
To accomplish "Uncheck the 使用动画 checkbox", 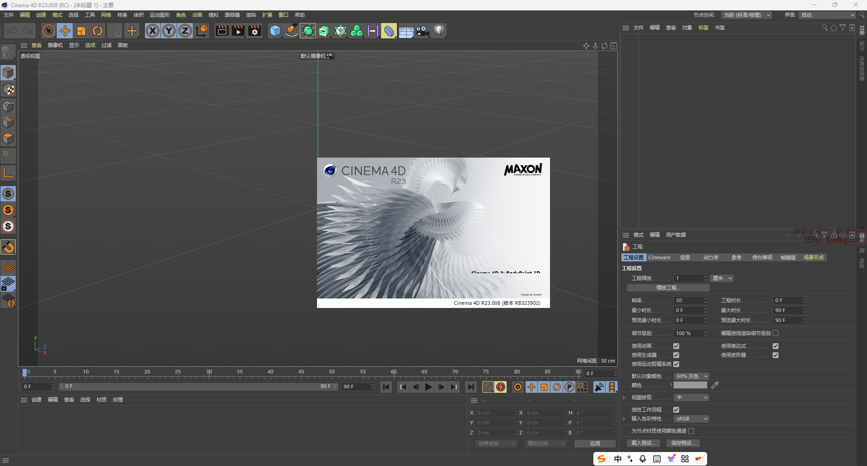I will [x=676, y=346].
